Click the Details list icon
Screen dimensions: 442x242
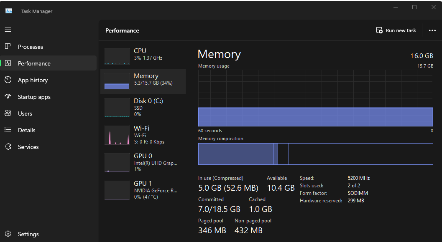(8, 130)
